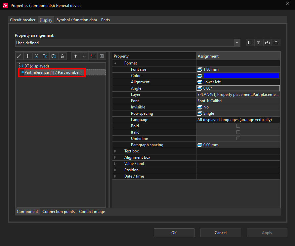Move property up with up arrow
Screen dimensions: 295x246
click(76, 56)
